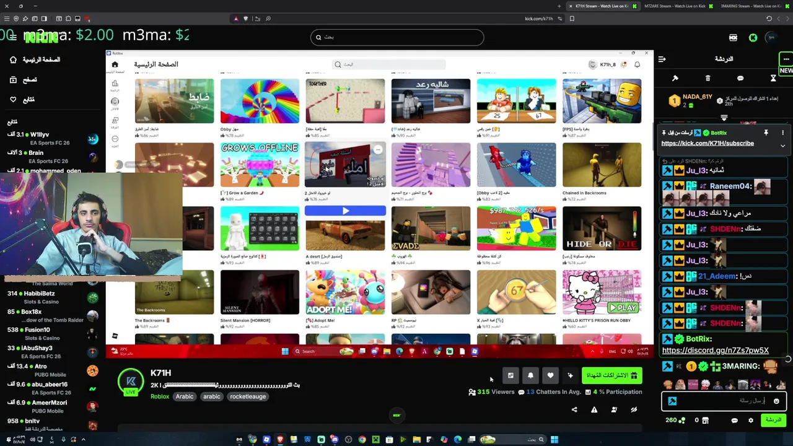
Task: Click Grow a Garden game thumbnail
Action: (260, 165)
